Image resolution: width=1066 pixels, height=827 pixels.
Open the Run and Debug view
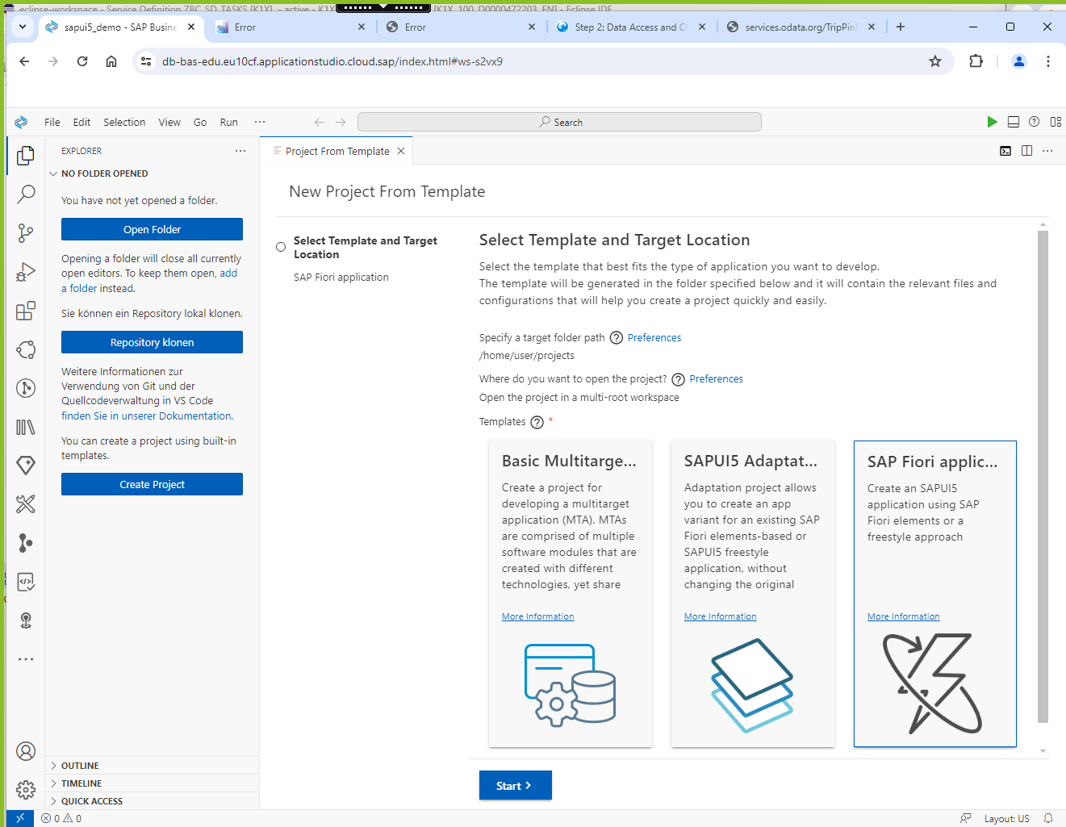tap(26, 272)
